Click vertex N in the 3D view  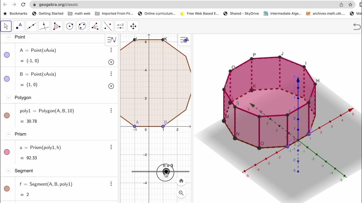tap(235, 138)
